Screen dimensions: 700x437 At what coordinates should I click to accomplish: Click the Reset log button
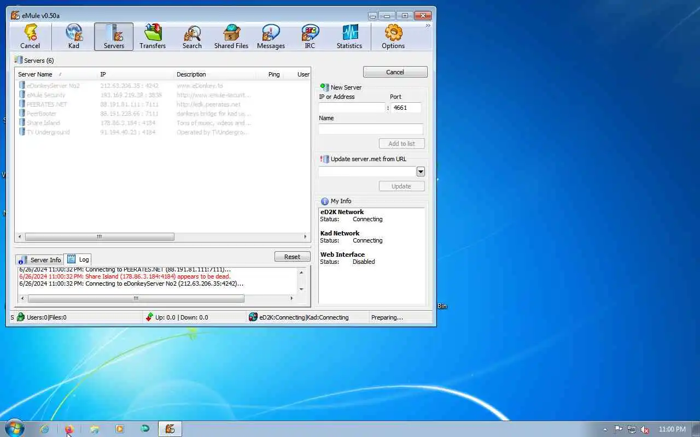coord(292,257)
